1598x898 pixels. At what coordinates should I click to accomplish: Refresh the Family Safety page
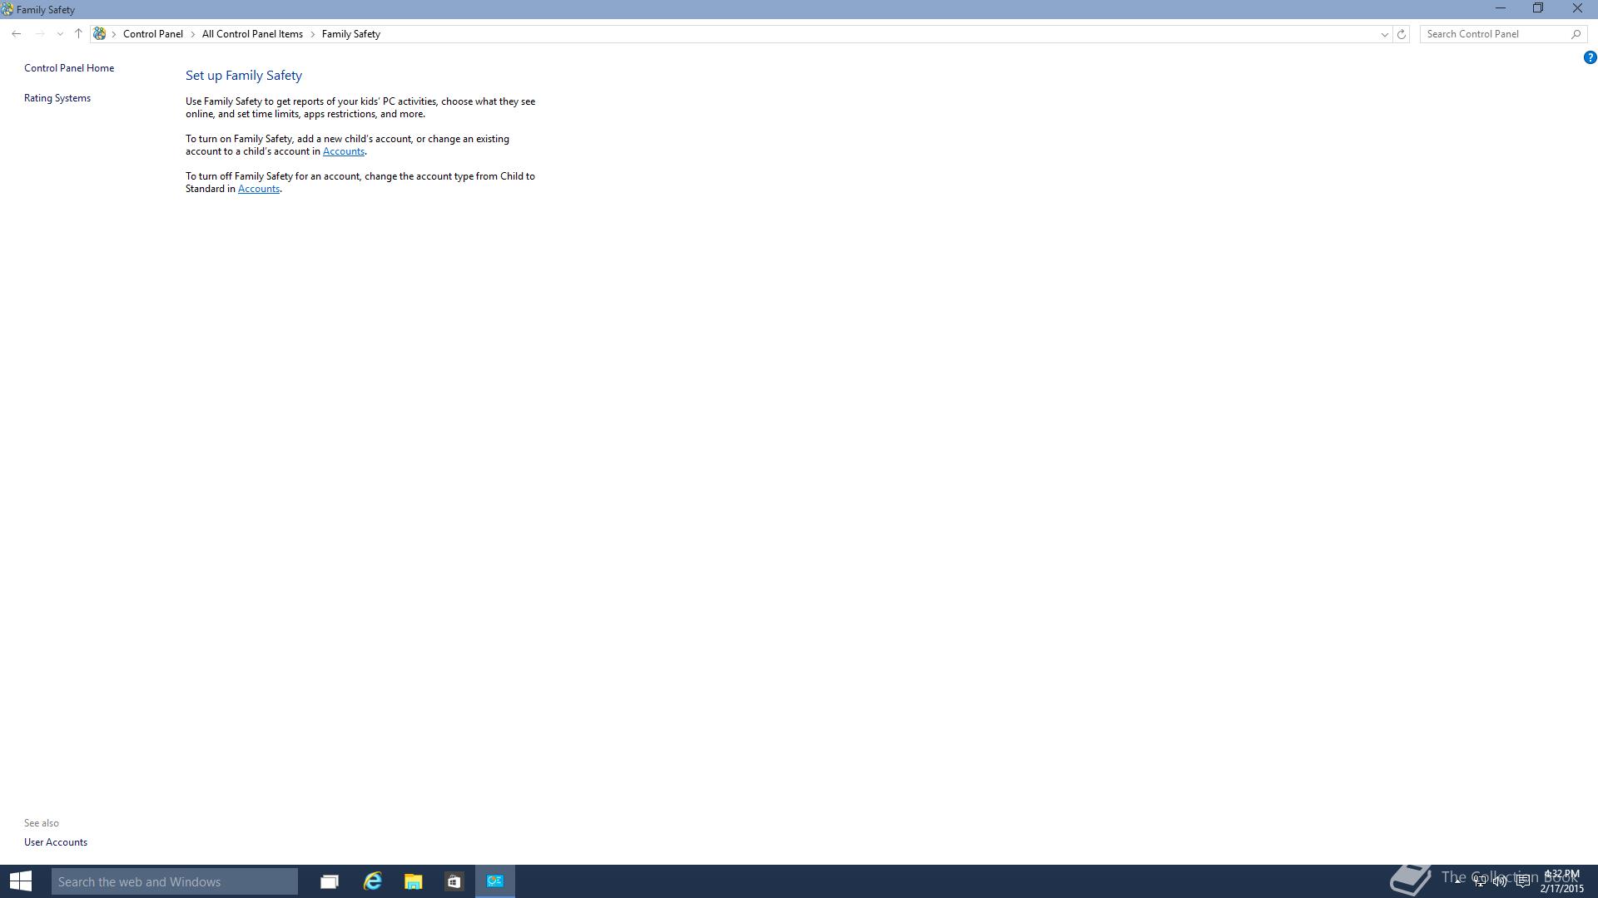click(1402, 34)
